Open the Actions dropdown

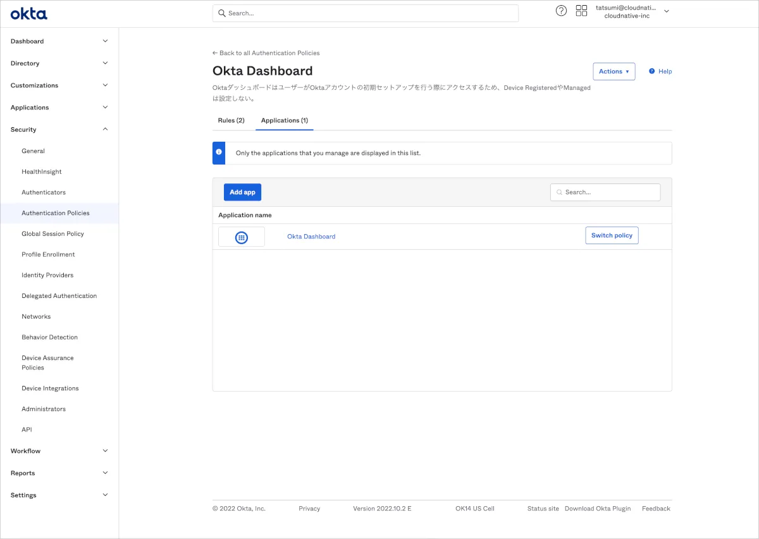614,71
